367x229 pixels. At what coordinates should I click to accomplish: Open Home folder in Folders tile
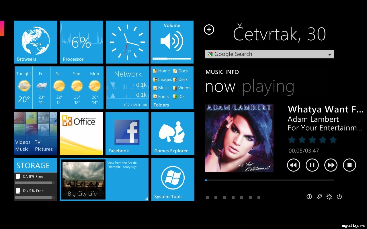161,71
